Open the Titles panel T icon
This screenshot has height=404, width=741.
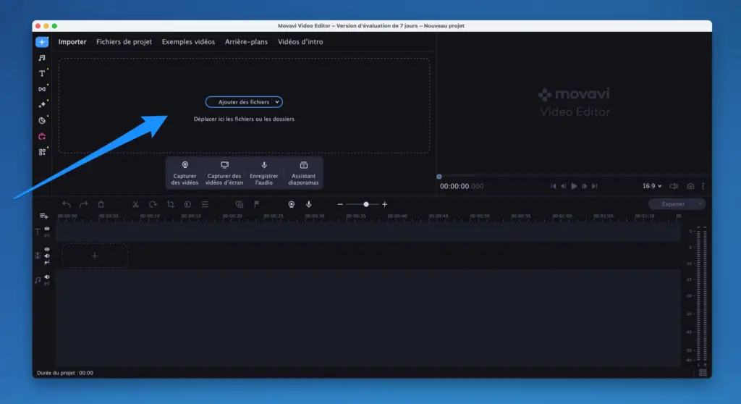42,73
